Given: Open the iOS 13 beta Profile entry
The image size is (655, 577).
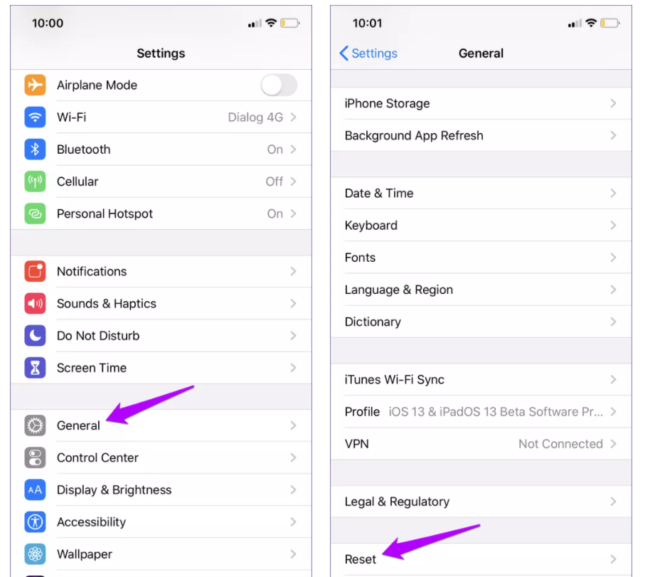Looking at the screenshot, I should click(x=481, y=411).
